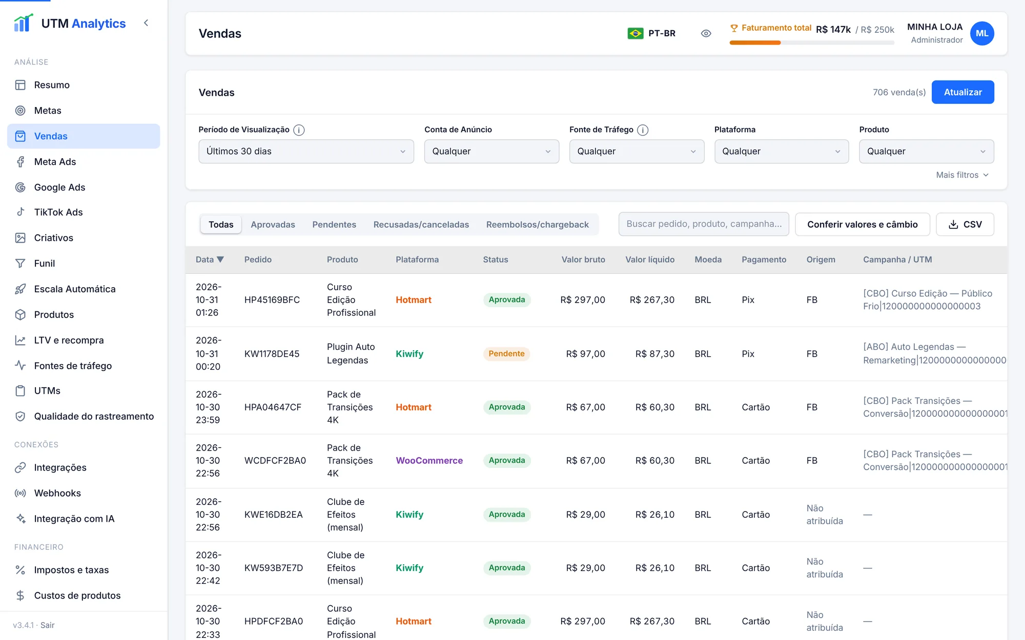Image resolution: width=1025 pixels, height=640 pixels.
Task: Click the Brazil flag language icon
Action: 635,33
